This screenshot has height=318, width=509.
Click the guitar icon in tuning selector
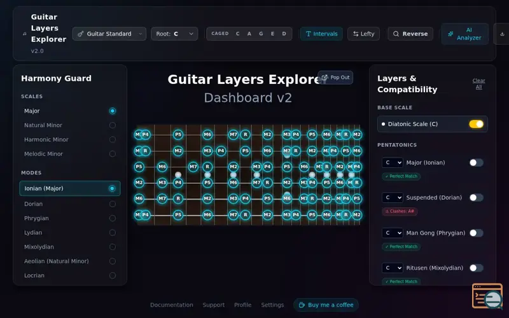click(x=81, y=34)
